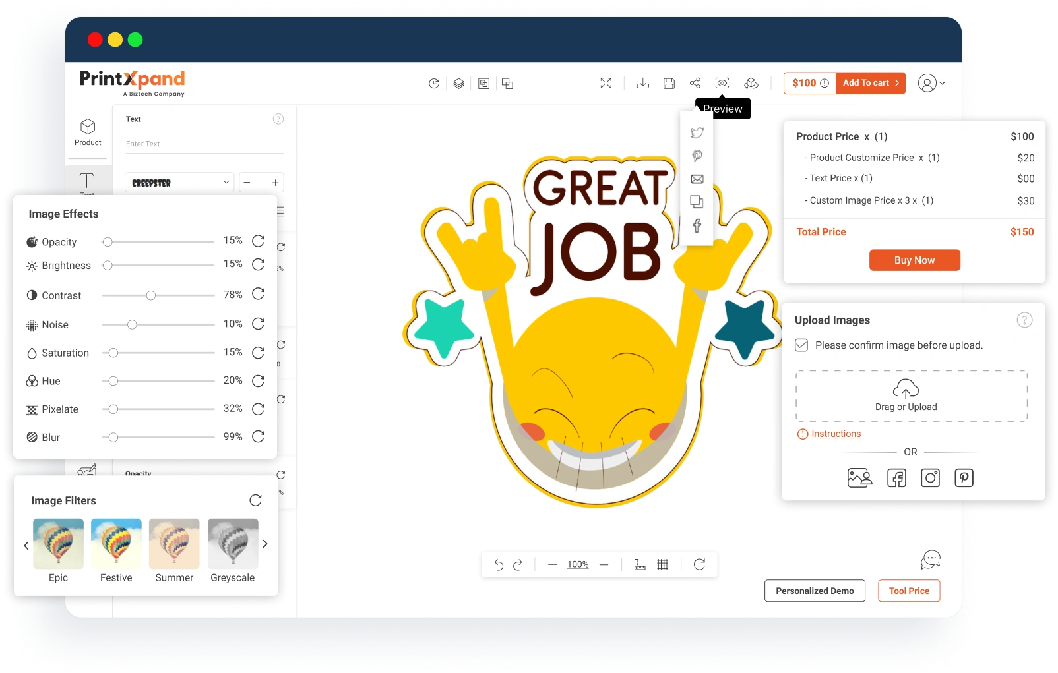Toggle fullscreen expand icon
This screenshot has height=673, width=1058.
click(606, 83)
